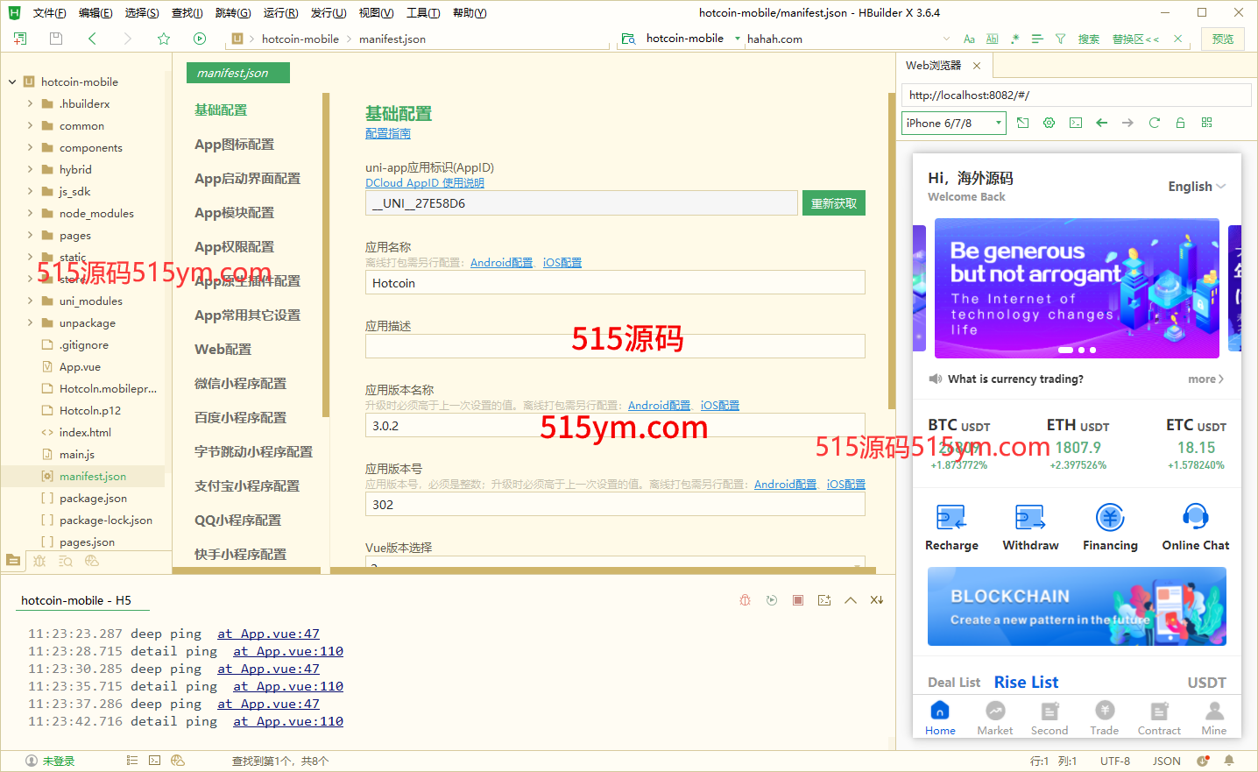
Task: Click the save file icon in toolbar
Action: (x=56, y=39)
